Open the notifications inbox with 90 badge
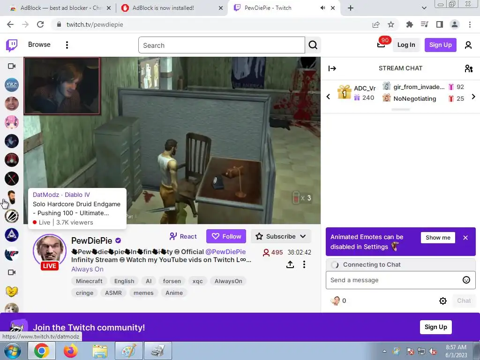480x360 pixels. pyautogui.click(x=381, y=45)
